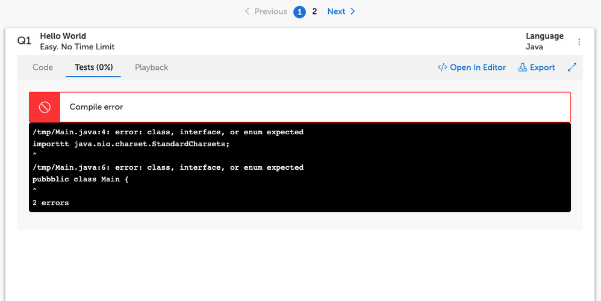Image resolution: width=601 pixels, height=301 pixels.
Task: Select page 1 in pagination
Action: point(299,11)
